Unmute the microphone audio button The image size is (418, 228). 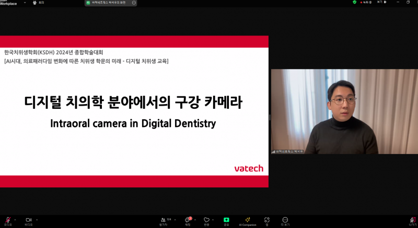click(x=7, y=220)
